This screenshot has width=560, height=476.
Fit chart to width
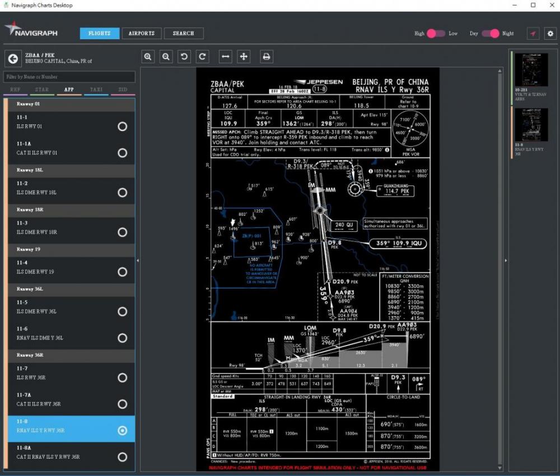225,57
